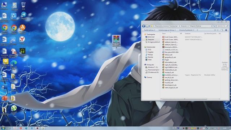Screen dimensions: 231x130
Task: Click the Yandex icon in the taskbar
Action: click(15, 128)
